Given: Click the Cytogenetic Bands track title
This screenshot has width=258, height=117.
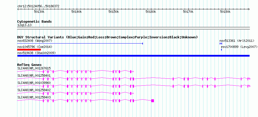Looking at the screenshot, I should click(34, 21).
